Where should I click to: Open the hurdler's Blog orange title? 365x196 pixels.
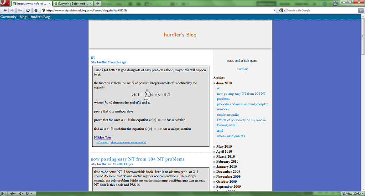point(180,35)
